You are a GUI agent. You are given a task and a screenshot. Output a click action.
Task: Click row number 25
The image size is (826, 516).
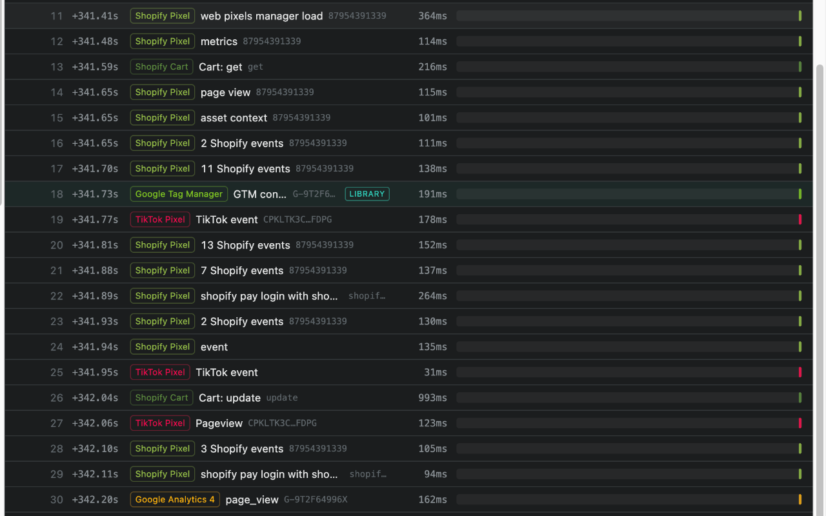coord(57,372)
